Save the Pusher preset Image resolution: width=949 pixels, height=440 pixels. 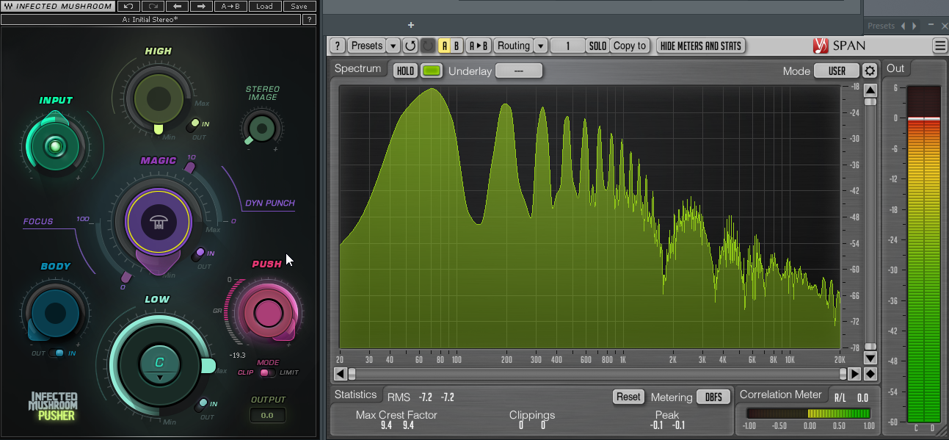[299, 7]
